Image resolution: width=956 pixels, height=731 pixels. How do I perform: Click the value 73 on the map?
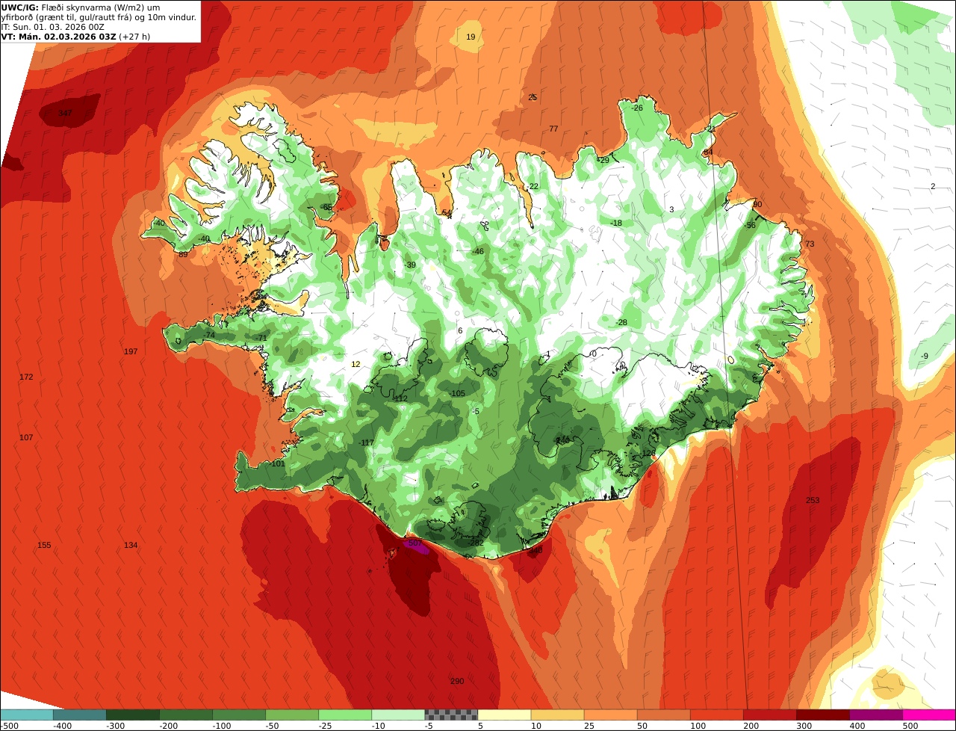(x=810, y=245)
